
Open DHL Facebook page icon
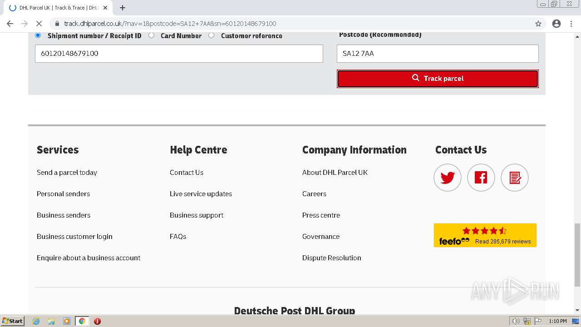[x=481, y=178]
